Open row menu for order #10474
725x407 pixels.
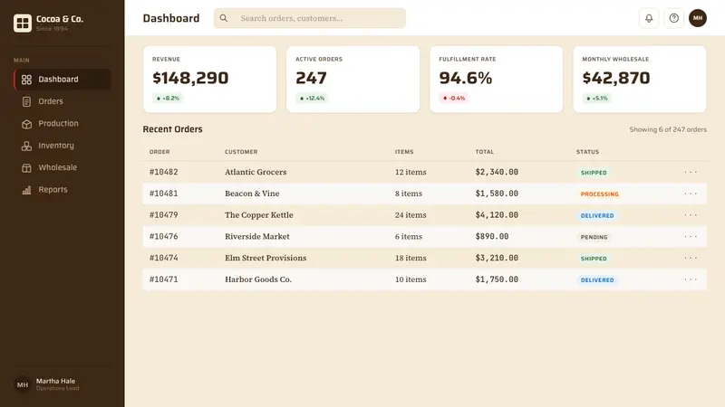point(691,258)
